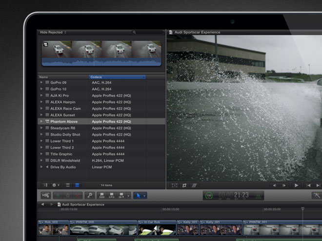The width and height of the screenshot is (322, 241).
Task: Click the left arrow button before Play
Action: click(x=275, y=185)
